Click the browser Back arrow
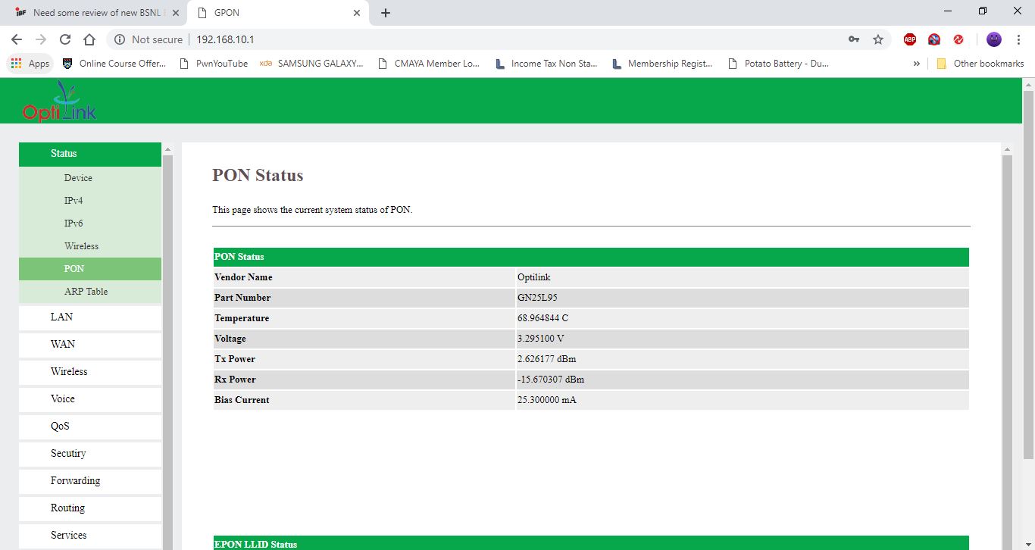This screenshot has height=550, width=1035. pyautogui.click(x=17, y=39)
